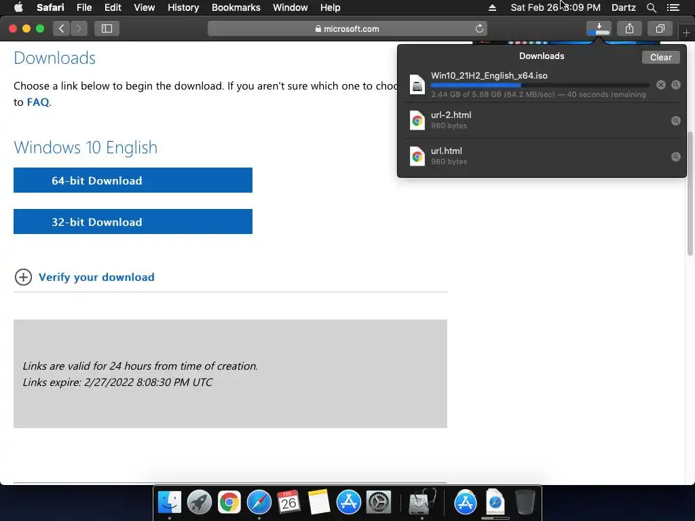
Task: Open the Window menu
Action: coord(290,7)
